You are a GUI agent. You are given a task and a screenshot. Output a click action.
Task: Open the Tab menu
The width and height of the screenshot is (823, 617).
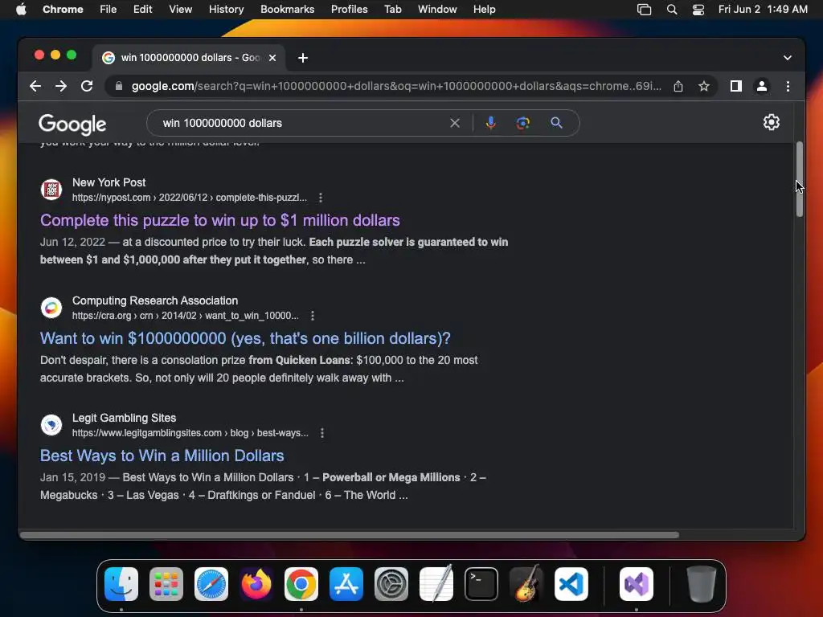392,10
